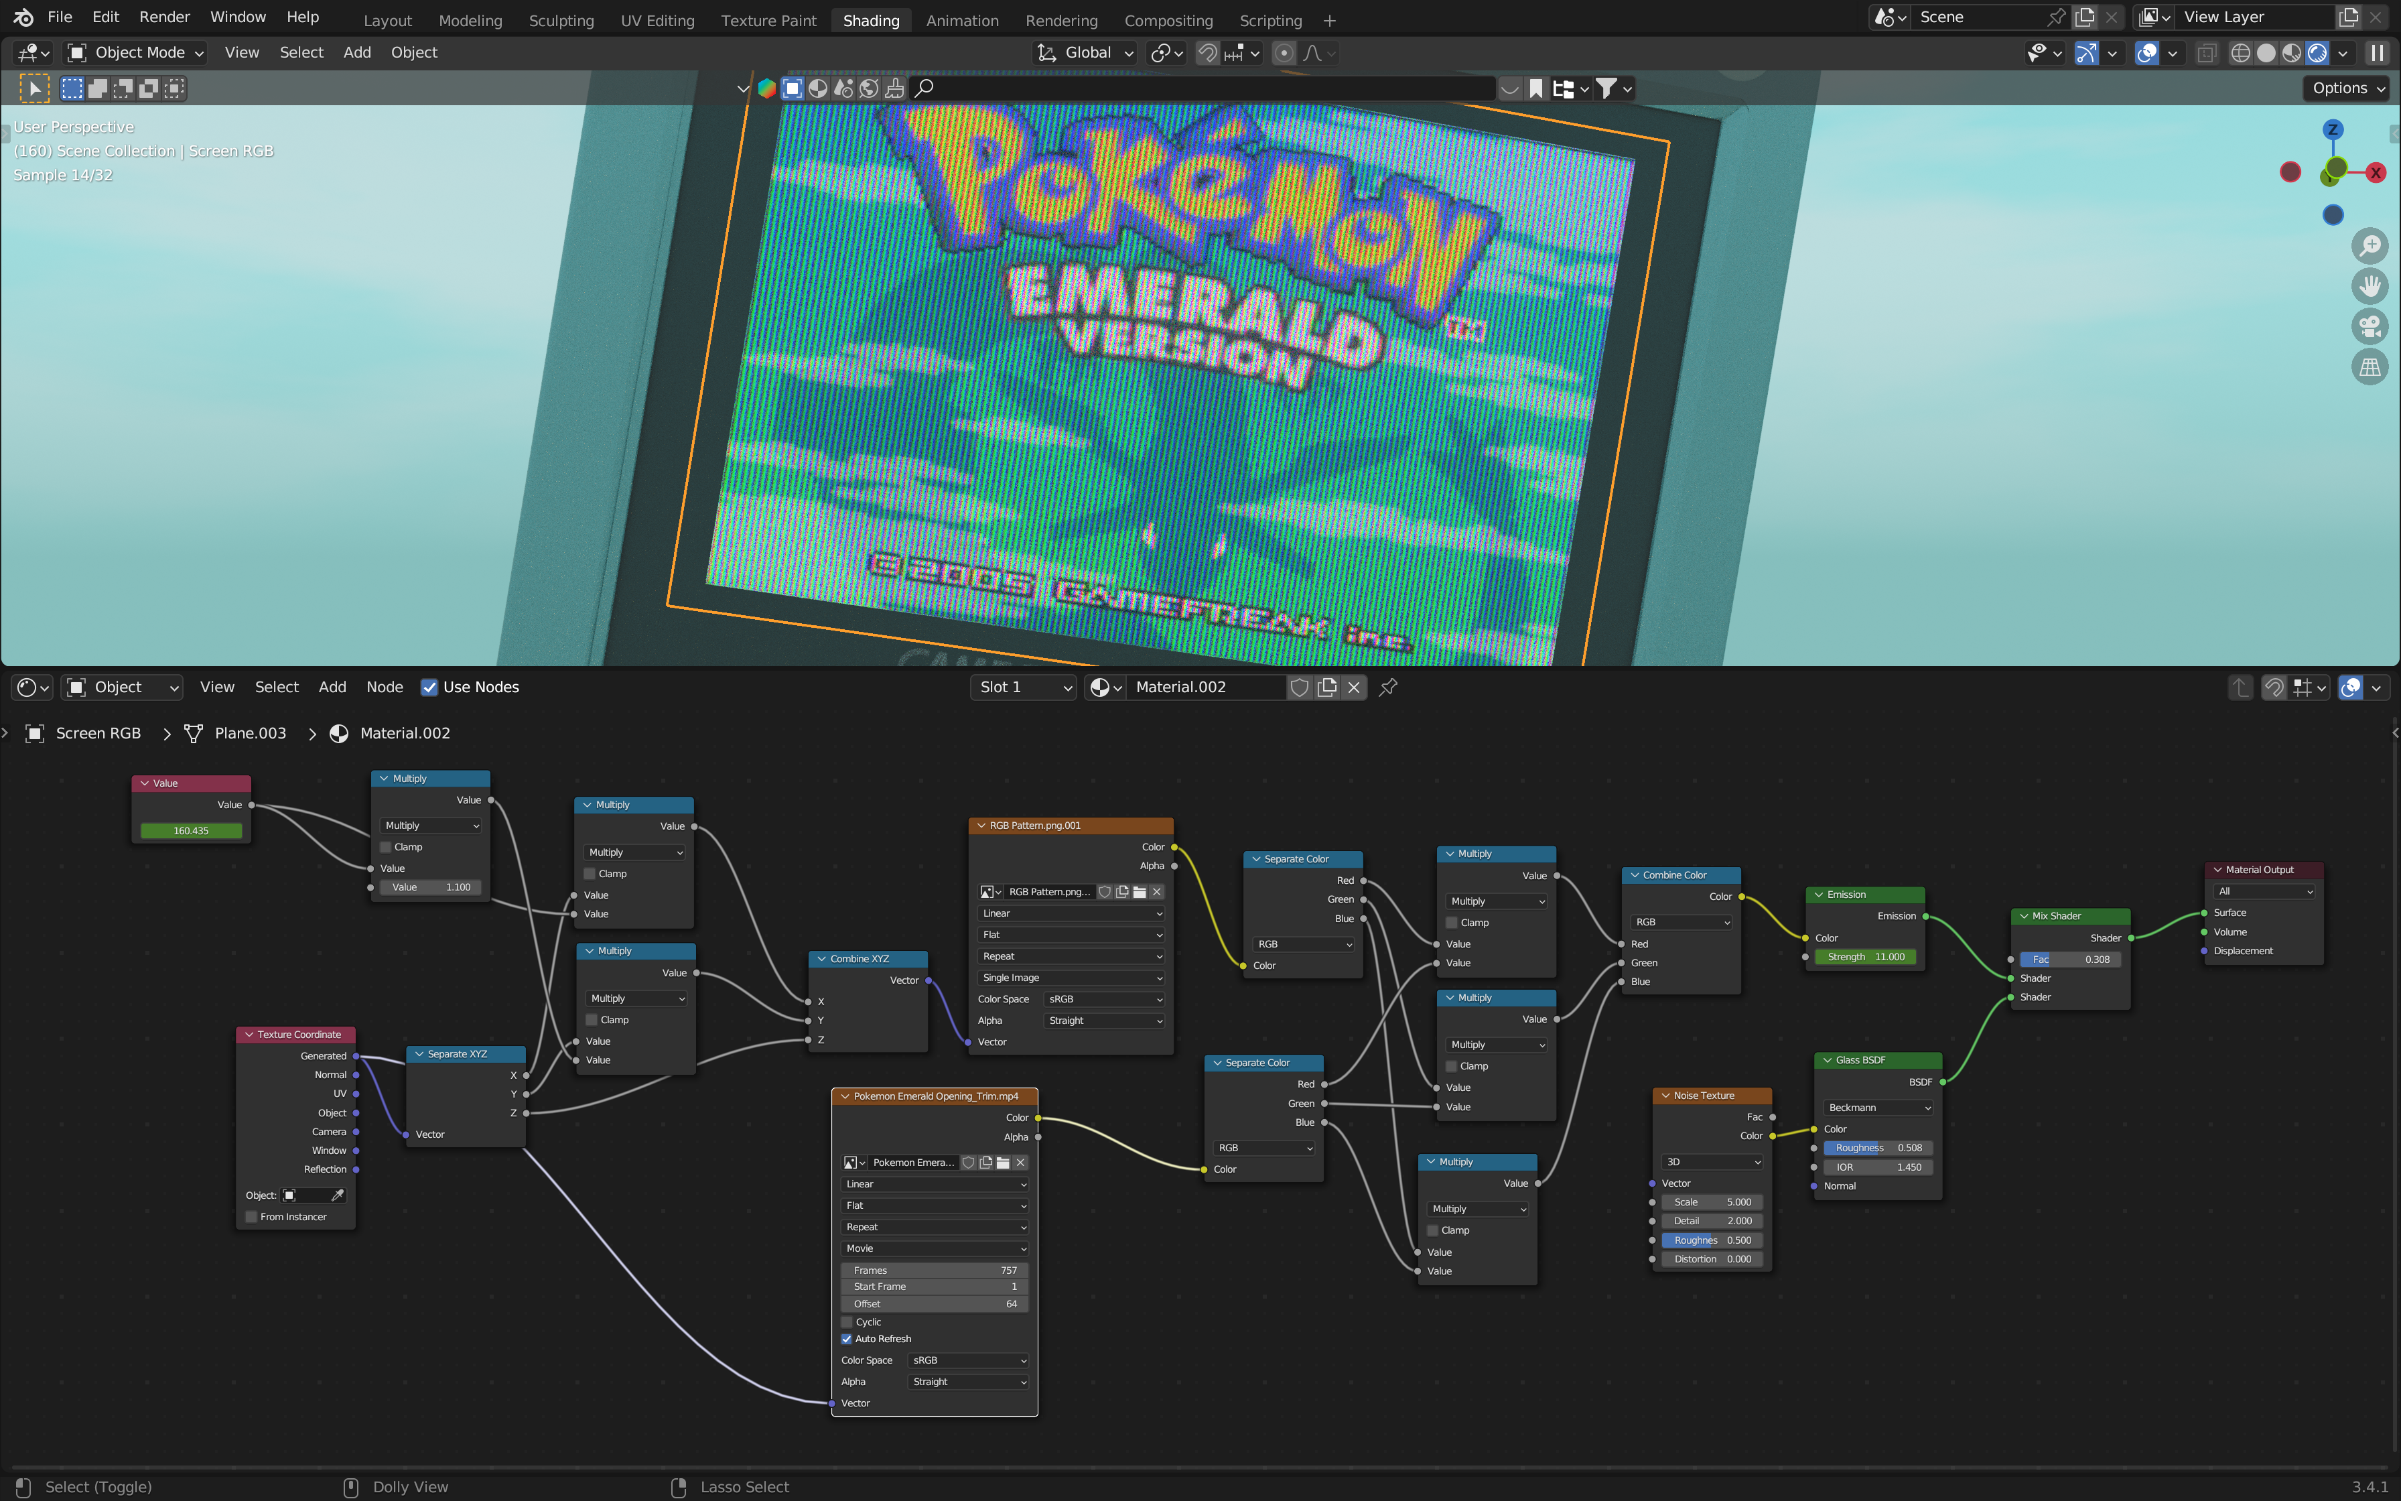The height and width of the screenshot is (1501, 2401).
Task: Click Value node 160.435 field
Action: 192,831
